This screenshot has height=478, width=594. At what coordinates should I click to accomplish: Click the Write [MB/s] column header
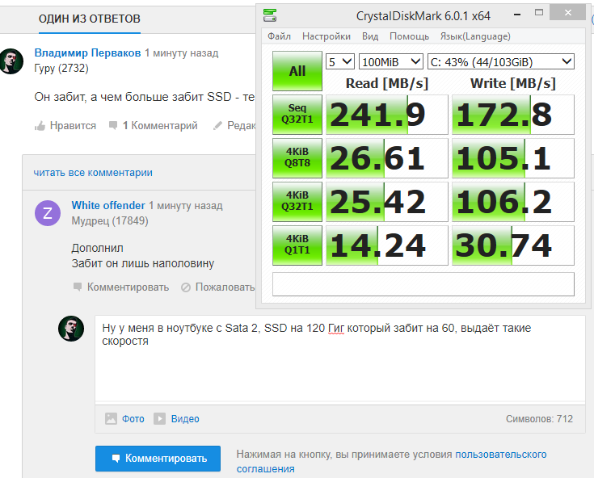(x=513, y=84)
